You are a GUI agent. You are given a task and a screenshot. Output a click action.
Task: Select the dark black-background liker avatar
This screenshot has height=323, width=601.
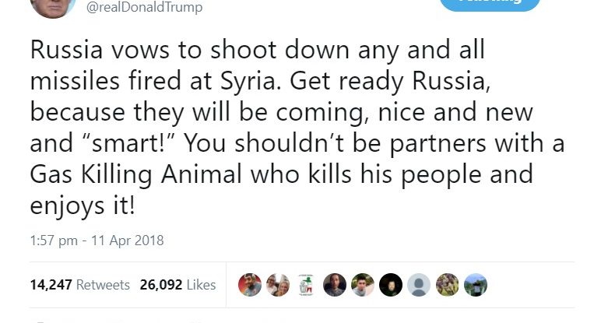390,285
